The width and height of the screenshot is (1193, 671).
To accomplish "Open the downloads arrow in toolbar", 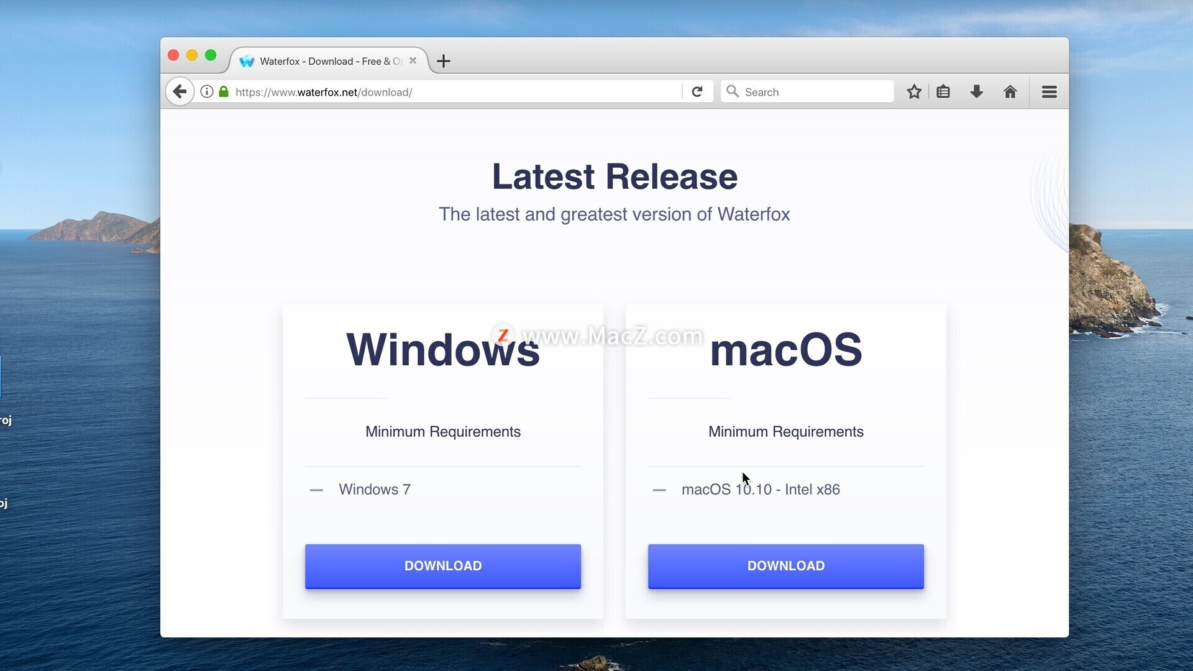I will tap(977, 92).
